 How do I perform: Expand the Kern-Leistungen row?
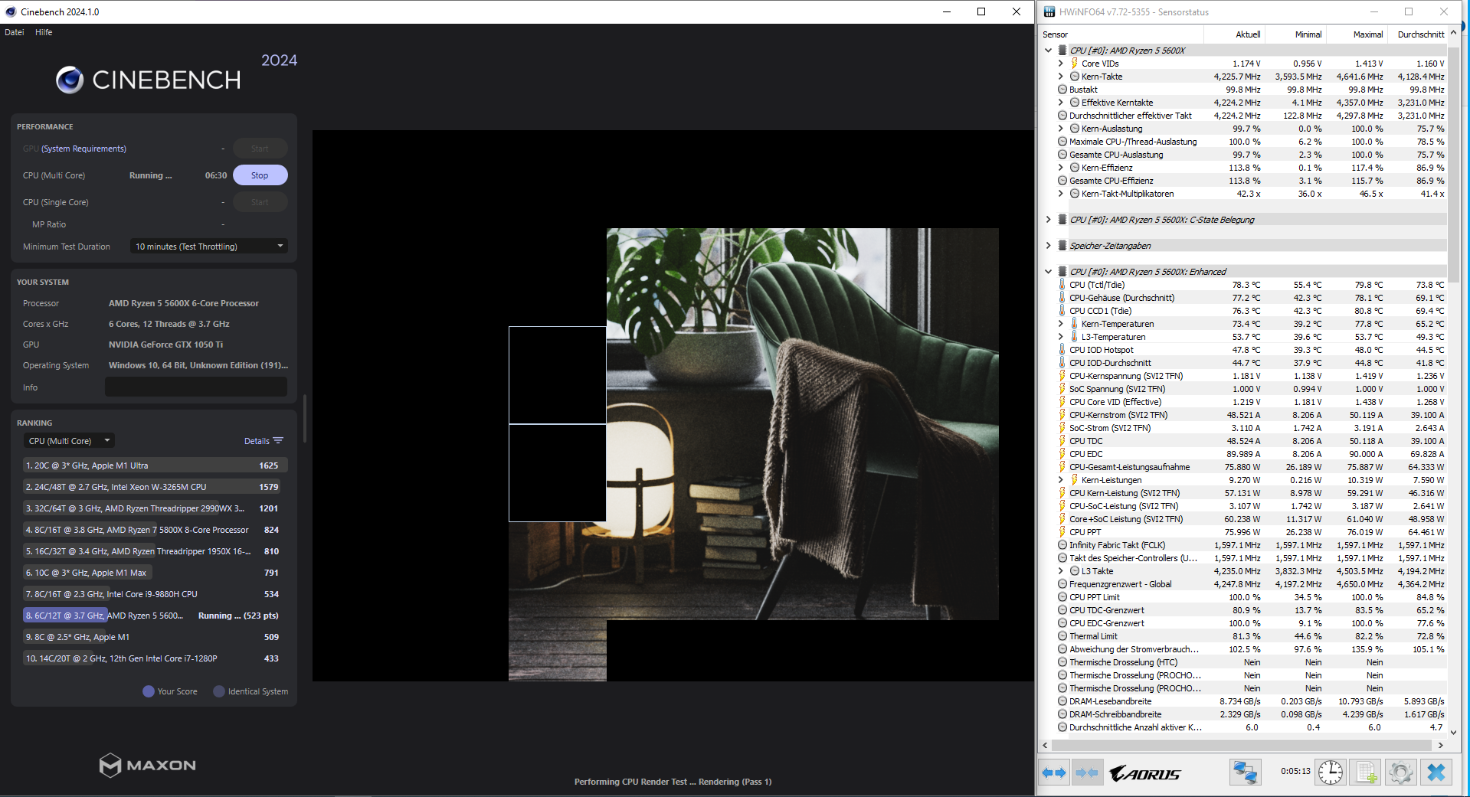[1061, 480]
